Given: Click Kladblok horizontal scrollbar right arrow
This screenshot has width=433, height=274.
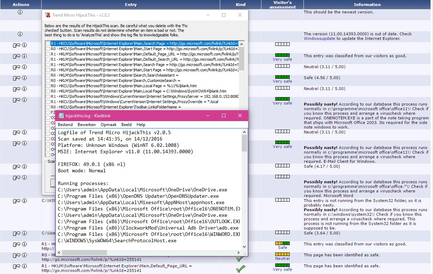Looking at the screenshot, I should tap(239, 252).
